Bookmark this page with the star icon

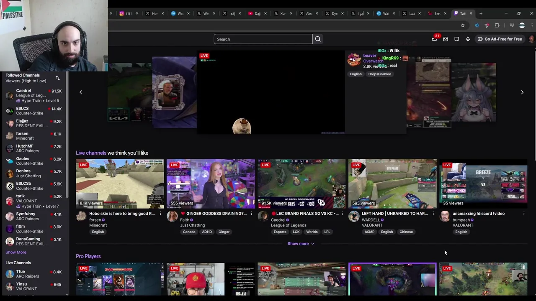463,26
